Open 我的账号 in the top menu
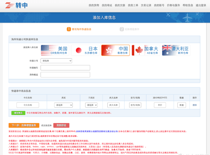Screen dimensions: 210x155 click(159, 5)
